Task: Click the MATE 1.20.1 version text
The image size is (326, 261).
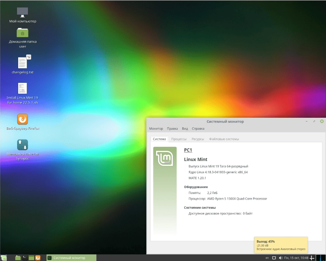Action: [197, 178]
